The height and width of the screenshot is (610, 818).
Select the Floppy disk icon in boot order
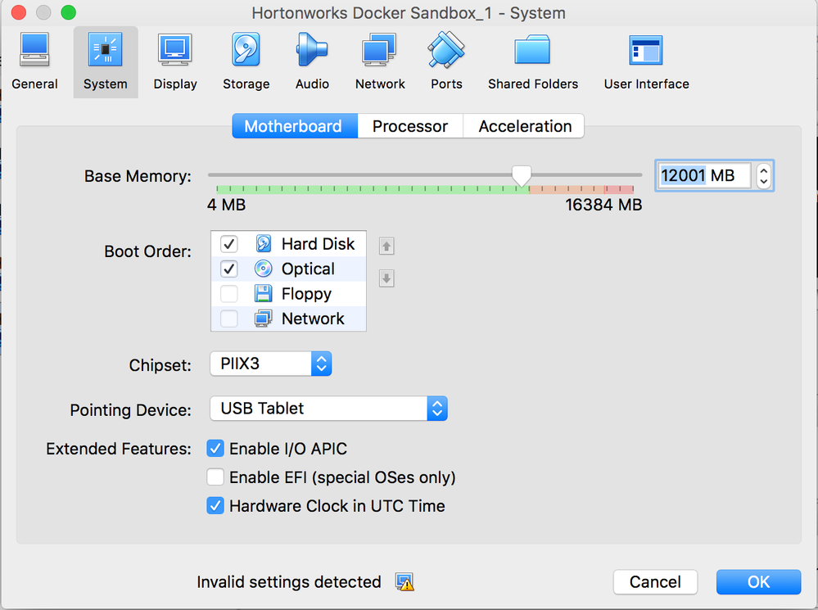click(x=264, y=294)
